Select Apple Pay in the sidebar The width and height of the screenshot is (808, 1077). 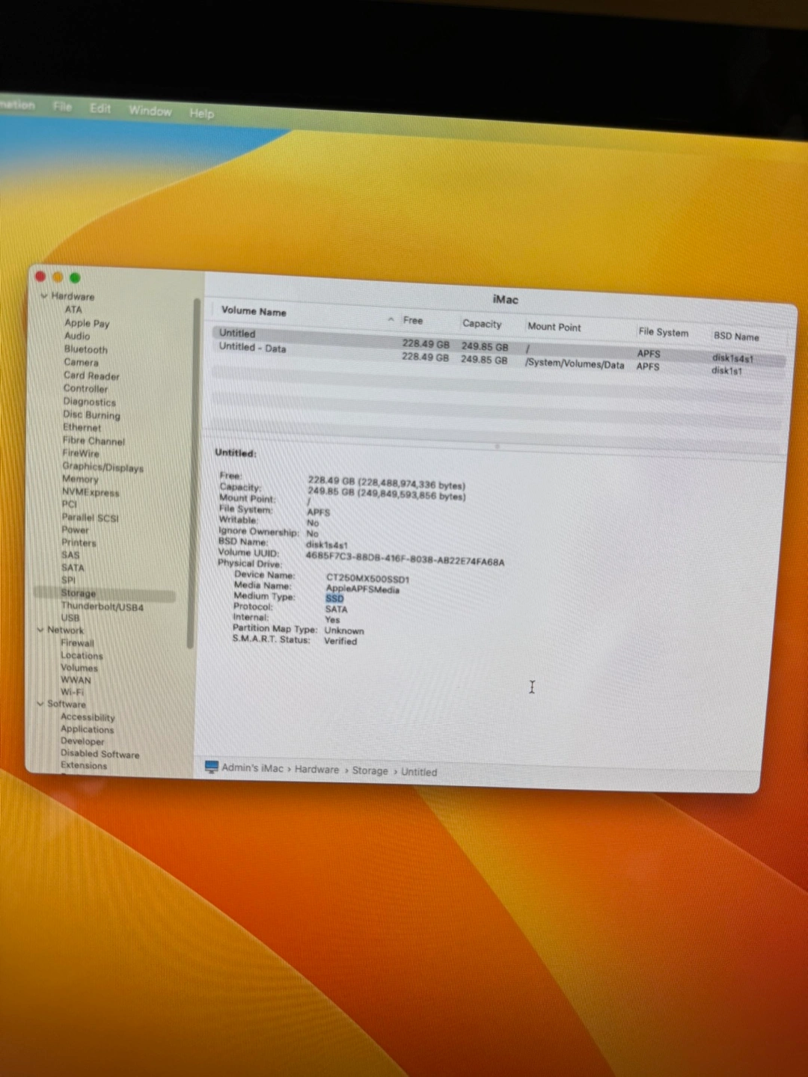pos(87,323)
